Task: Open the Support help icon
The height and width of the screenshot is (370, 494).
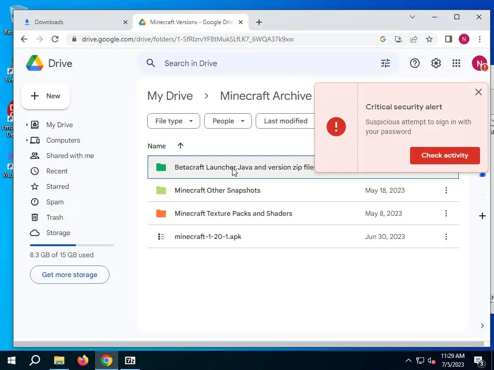Action: (x=414, y=63)
